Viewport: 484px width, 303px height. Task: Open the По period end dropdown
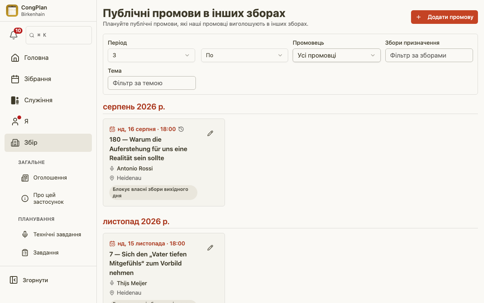[244, 55]
